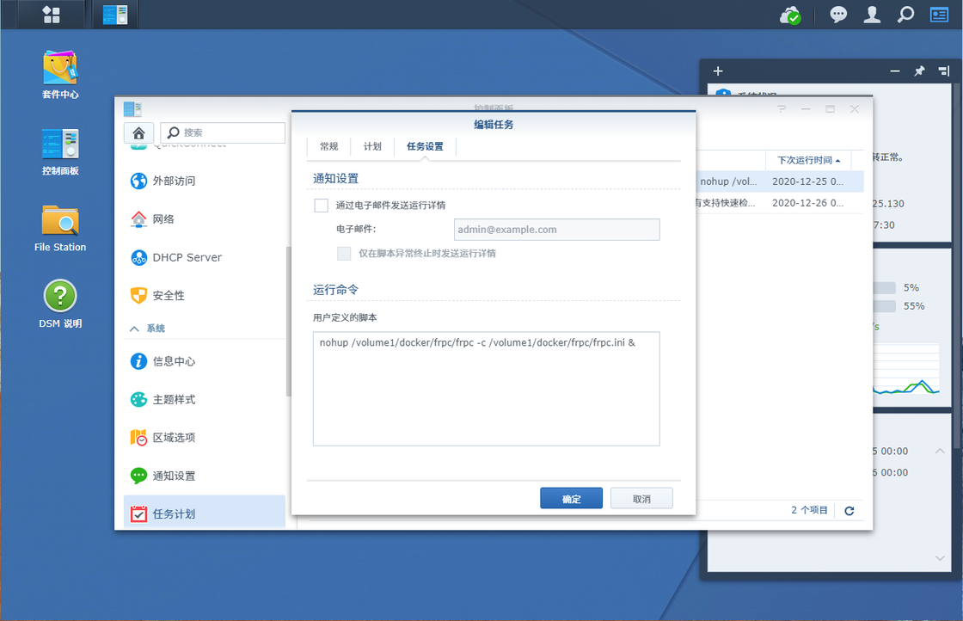
Task: Open the Package Center desktop icon
Action: (60, 75)
